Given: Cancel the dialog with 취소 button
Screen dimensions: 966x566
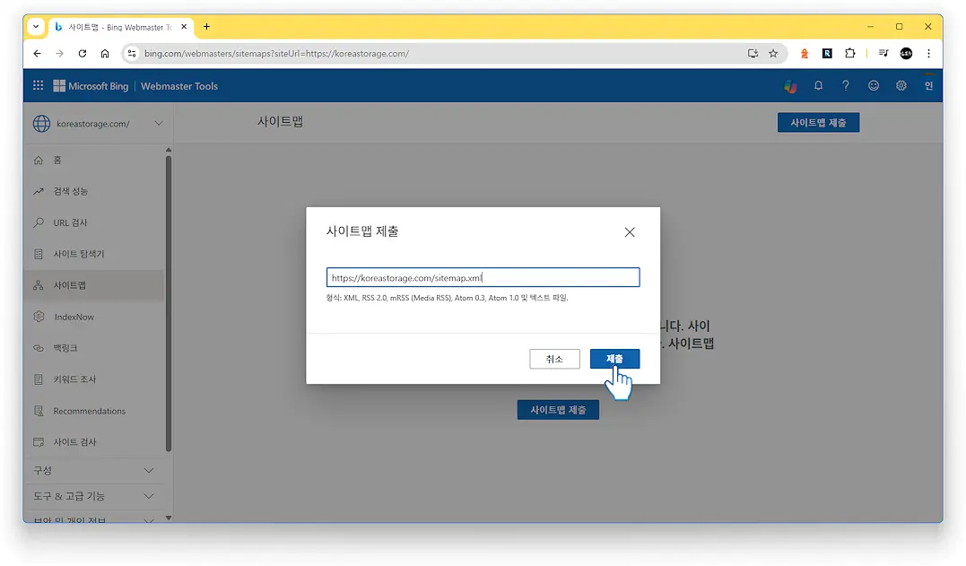Looking at the screenshot, I should 554,358.
